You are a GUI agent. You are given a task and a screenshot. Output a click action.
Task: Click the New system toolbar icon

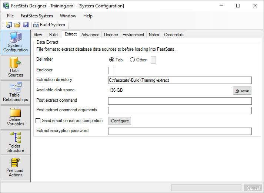(9, 25)
